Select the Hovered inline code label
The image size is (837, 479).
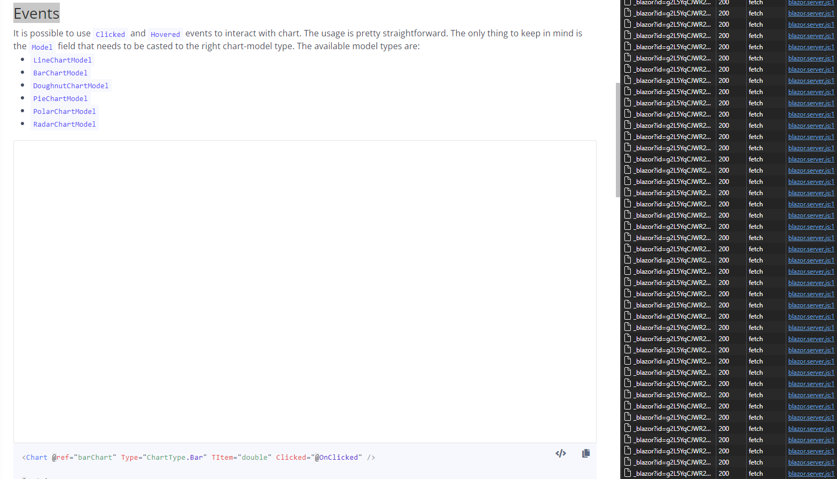pos(165,34)
